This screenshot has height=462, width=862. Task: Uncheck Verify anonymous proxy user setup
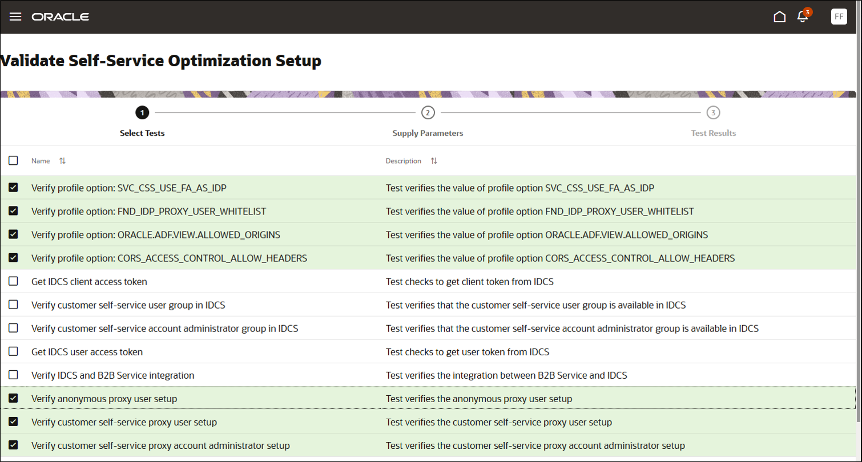(13, 398)
